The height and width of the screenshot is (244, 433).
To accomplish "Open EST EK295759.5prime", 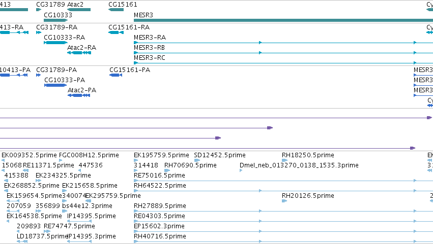I will pos(113,196).
